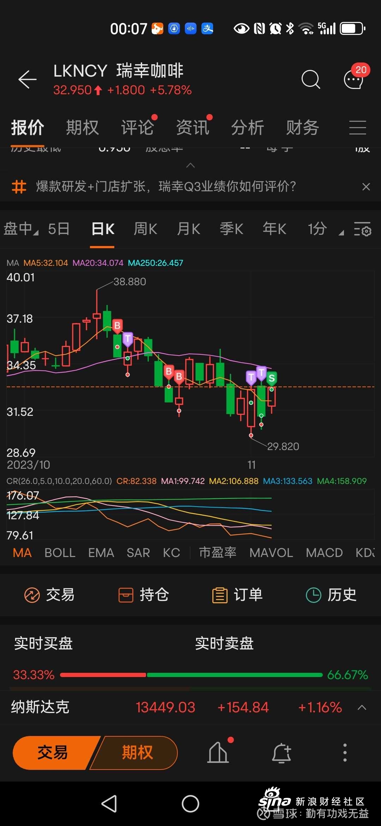The width and height of the screenshot is (381, 826).
Task: Tap the 纳斯达克 13449.03 index value
Action: coord(165,707)
